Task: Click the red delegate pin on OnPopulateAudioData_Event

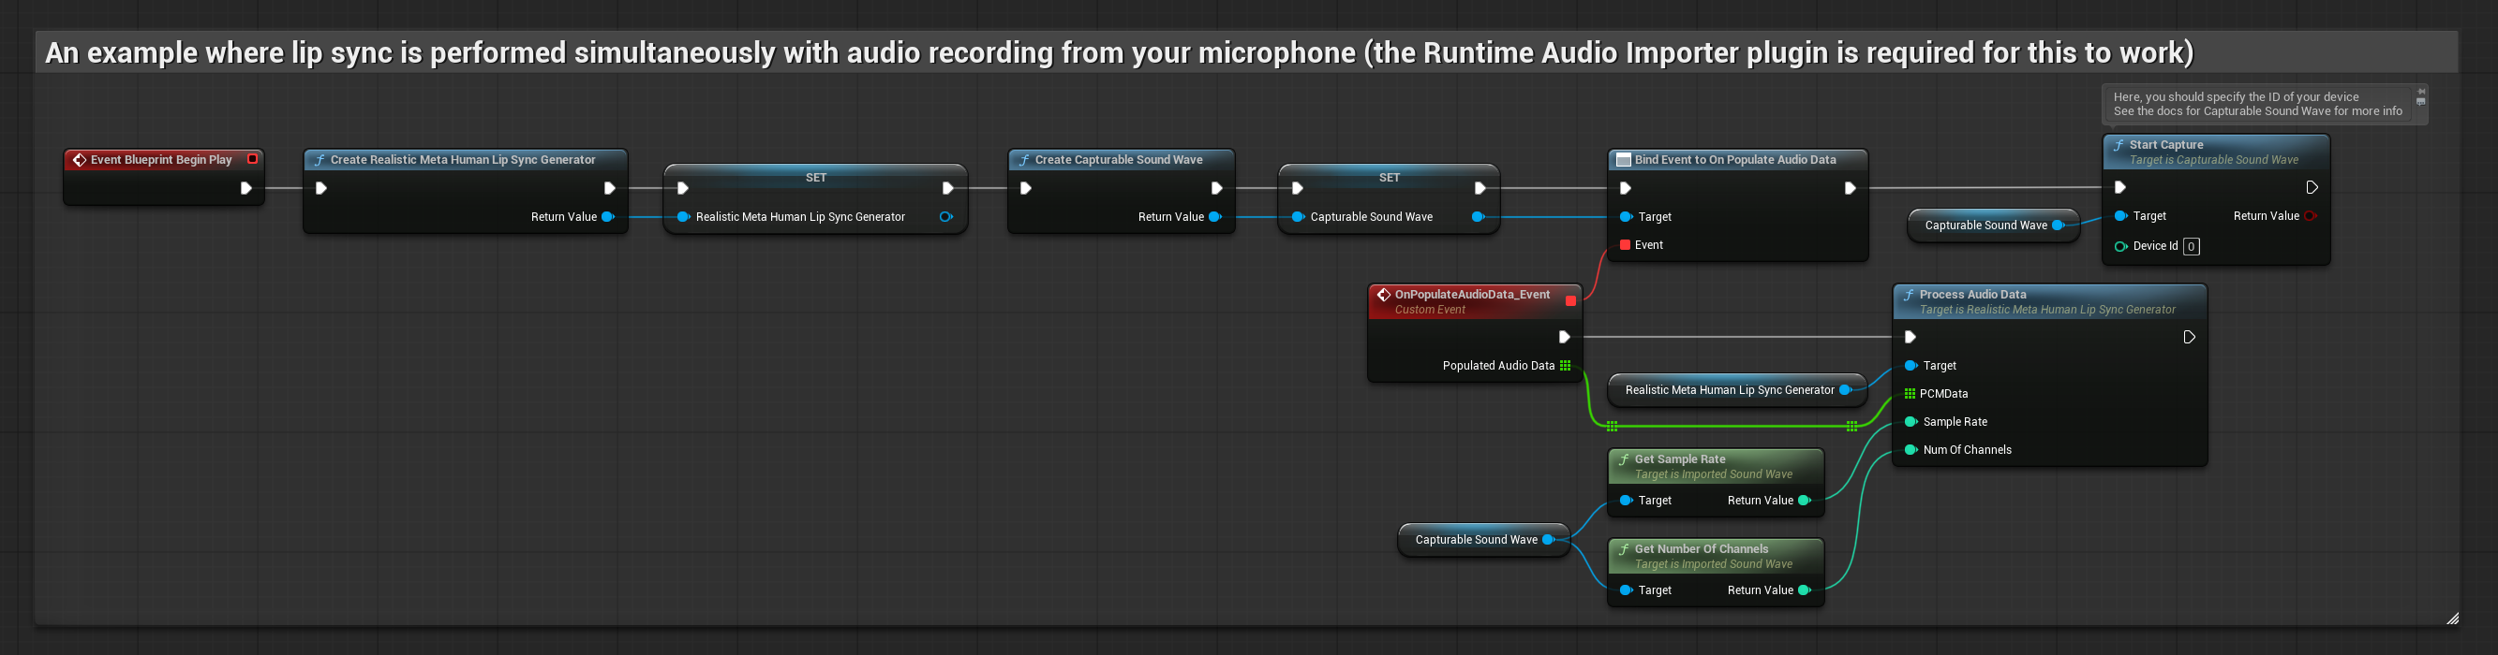Action: (1571, 301)
